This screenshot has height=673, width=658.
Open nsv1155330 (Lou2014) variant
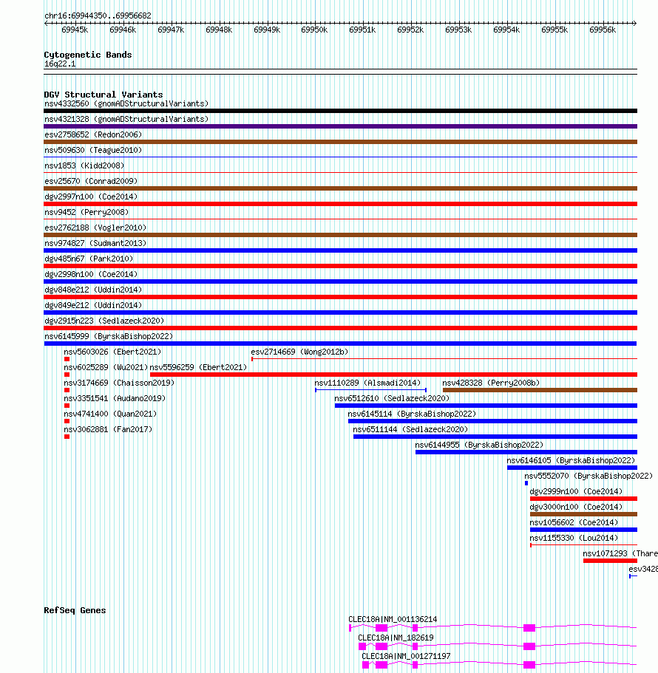coord(574,537)
